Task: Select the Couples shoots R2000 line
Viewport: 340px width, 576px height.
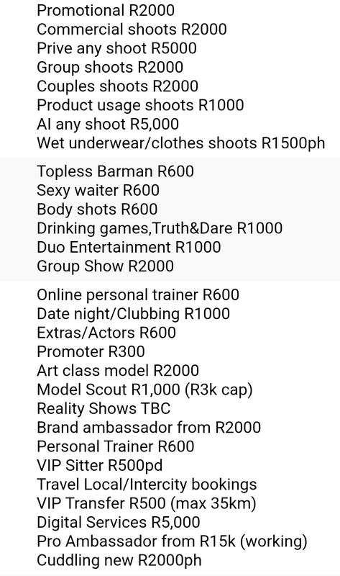Action: click(x=117, y=86)
